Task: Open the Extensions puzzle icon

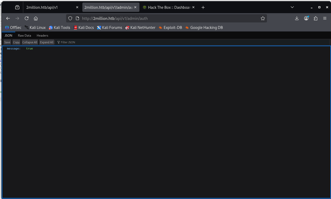Action: pos(316,18)
